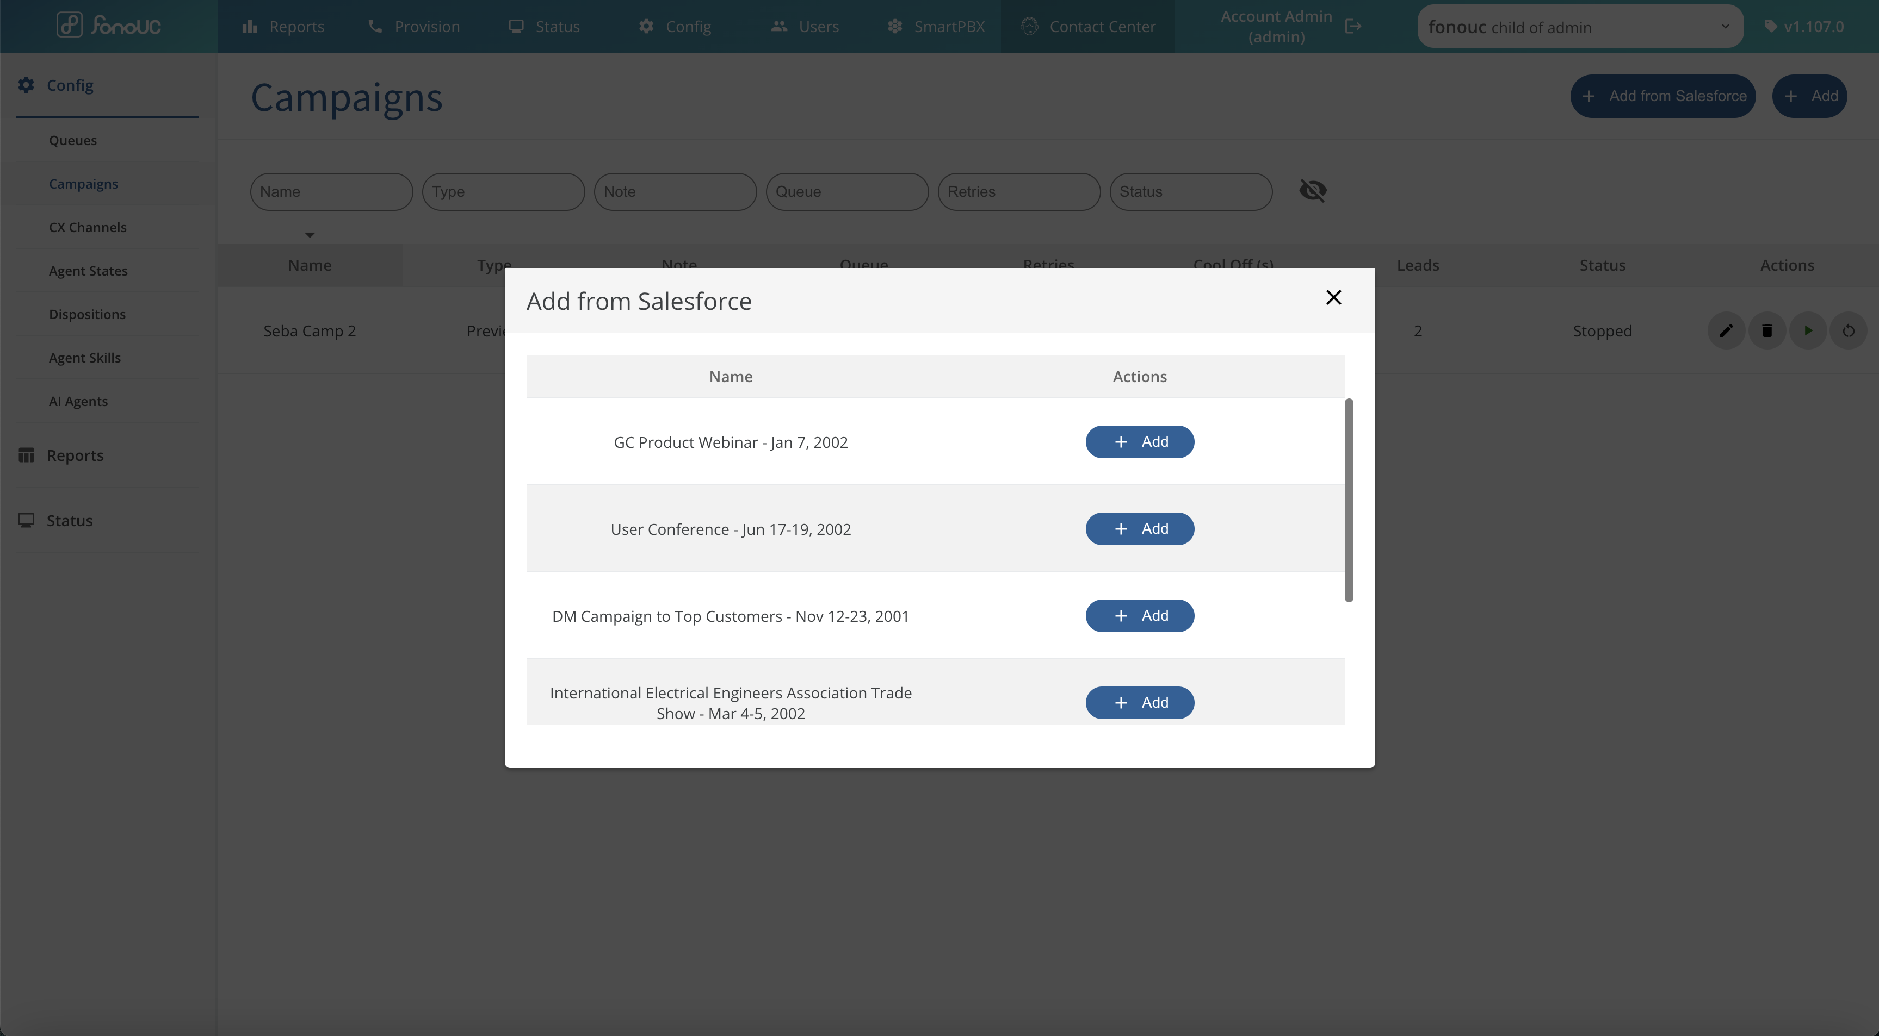Open CX Channels in the sidebar
Viewport: 1879px width, 1036px height.
88,227
